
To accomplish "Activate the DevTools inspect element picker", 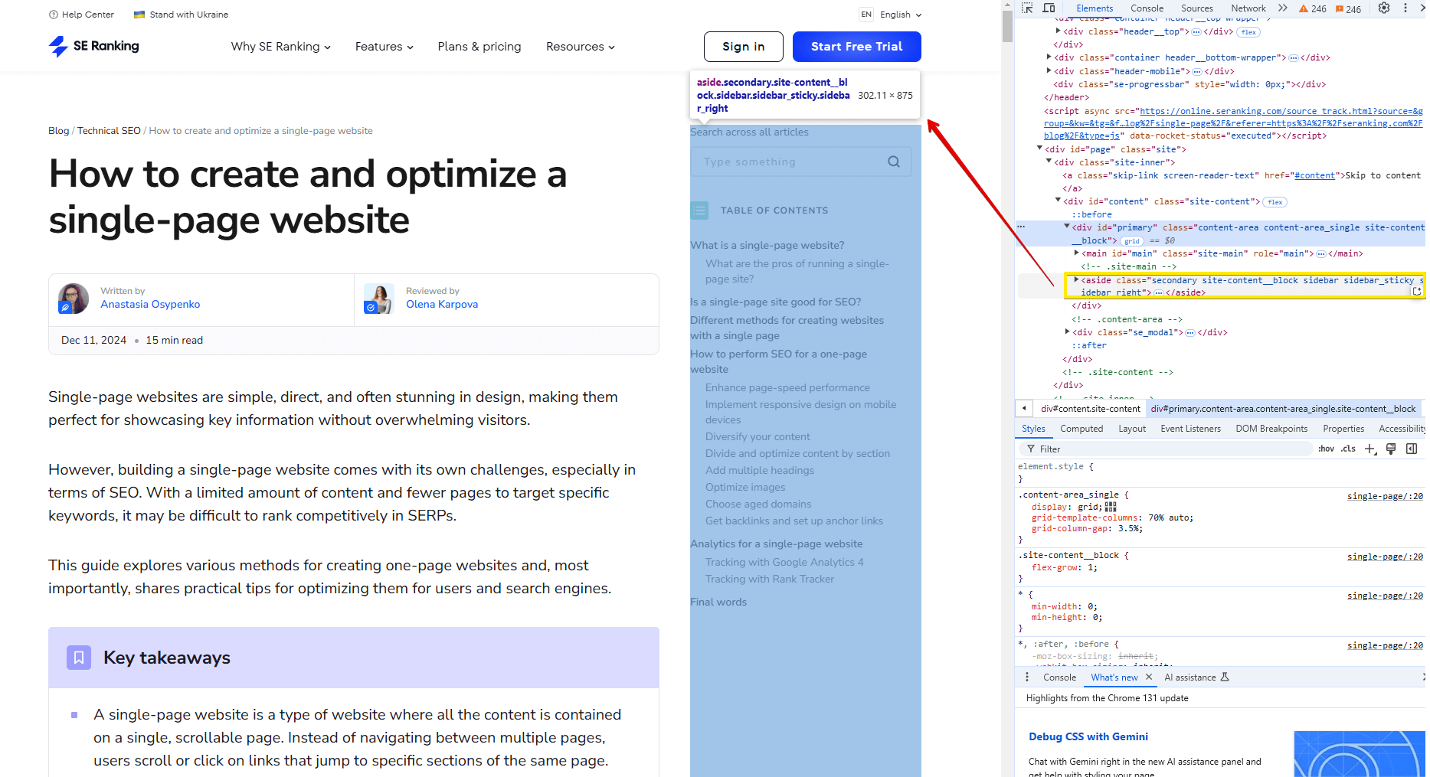I will click(1027, 8).
